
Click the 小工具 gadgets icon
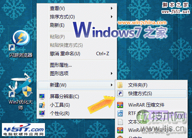click(x=42, y=105)
